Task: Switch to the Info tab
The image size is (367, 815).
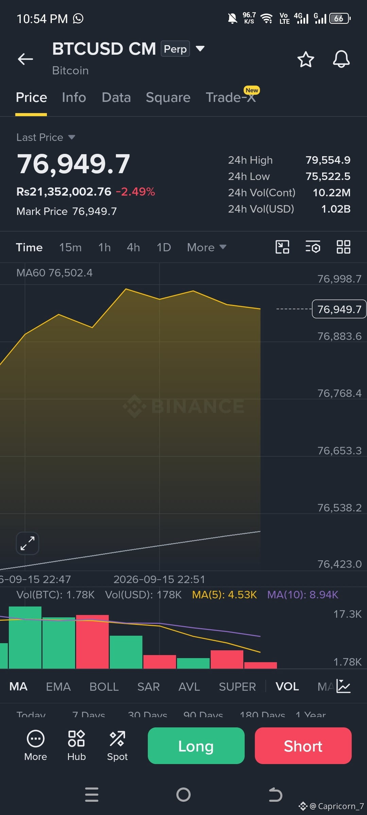Action: (x=74, y=97)
